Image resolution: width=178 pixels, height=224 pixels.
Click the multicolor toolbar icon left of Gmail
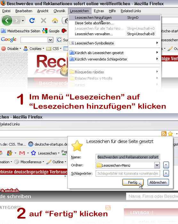point(10,153)
